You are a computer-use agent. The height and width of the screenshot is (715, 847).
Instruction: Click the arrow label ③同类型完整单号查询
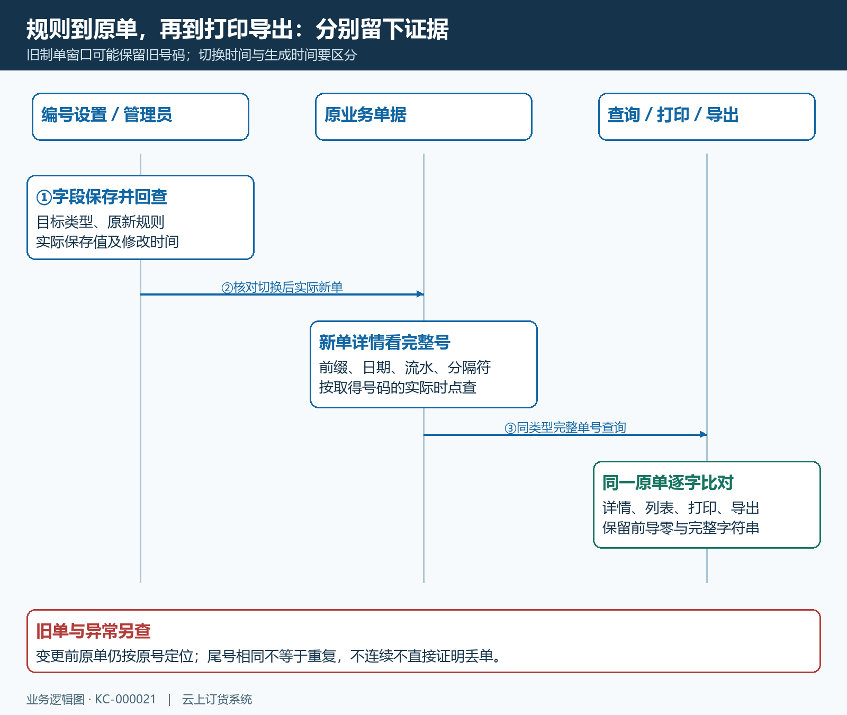[x=565, y=427]
